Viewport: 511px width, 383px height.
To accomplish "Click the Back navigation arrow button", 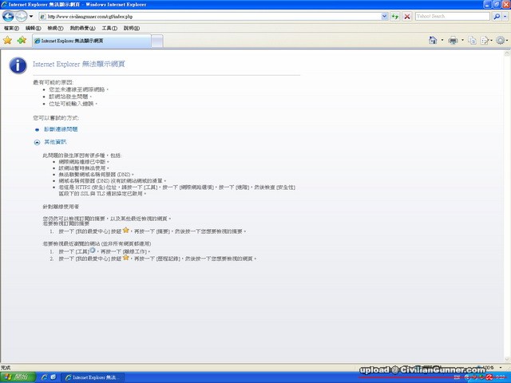I will 9,16.
